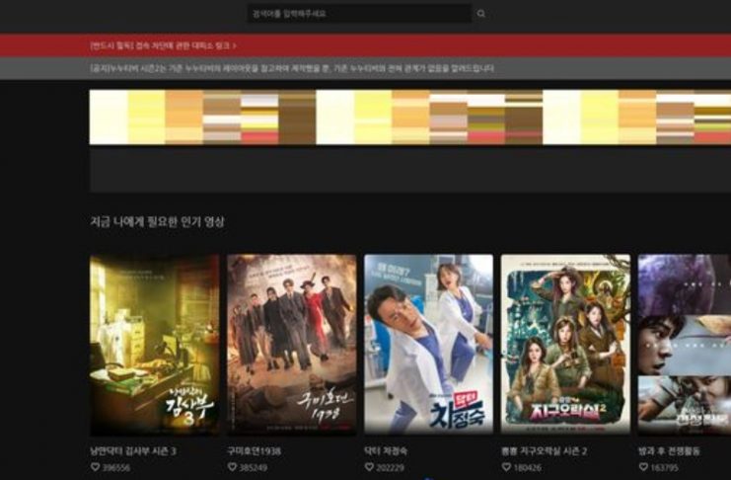Click like count 385249
Screen dimensions: 731x480
tap(254, 467)
